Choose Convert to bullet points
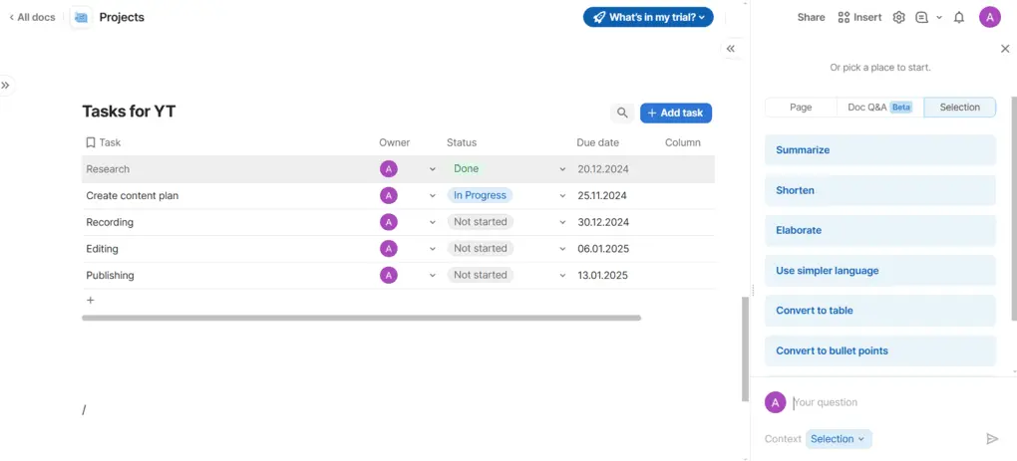Image resolution: width=1017 pixels, height=461 pixels. [880, 350]
